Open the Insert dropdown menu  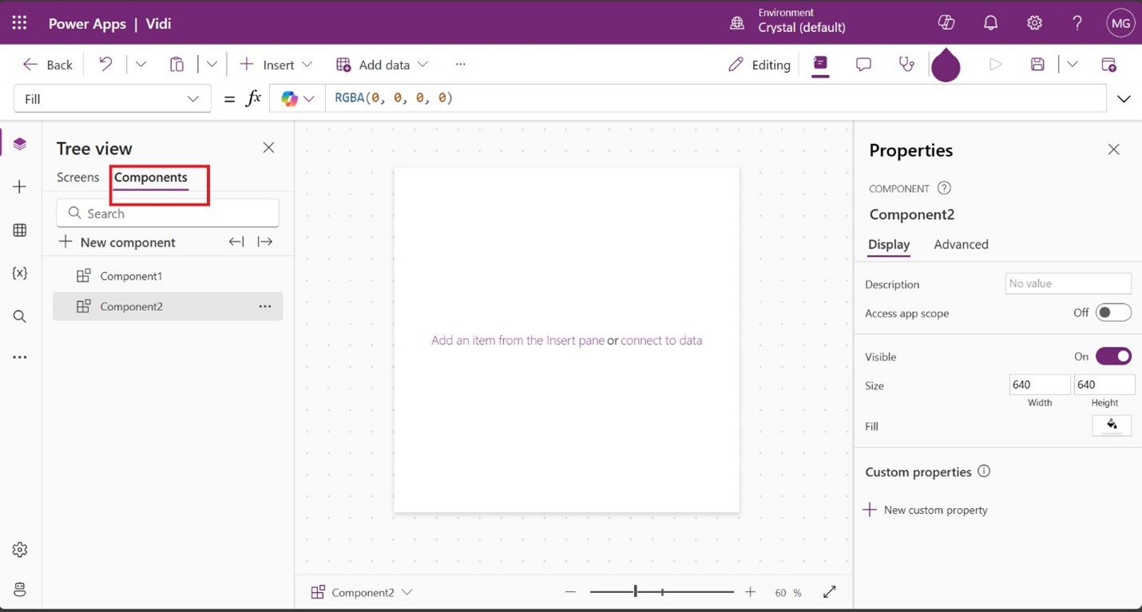(276, 65)
